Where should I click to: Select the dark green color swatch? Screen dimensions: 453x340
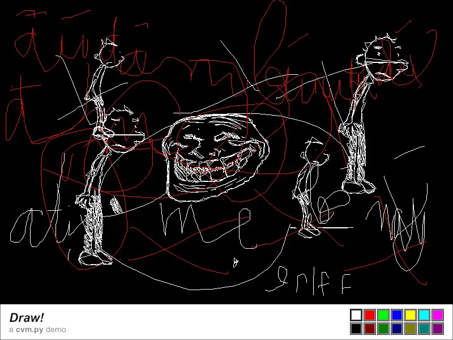pyautogui.click(x=383, y=329)
